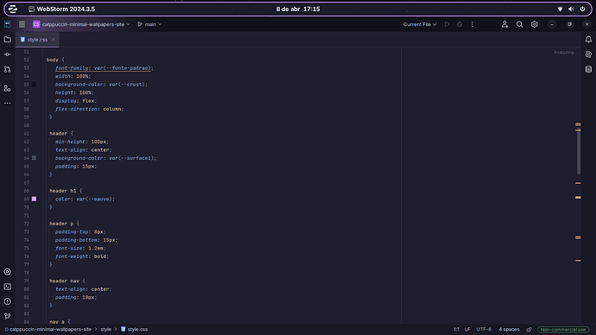Click the 4 spaces indent setting
The width and height of the screenshot is (596, 335).
click(509, 329)
